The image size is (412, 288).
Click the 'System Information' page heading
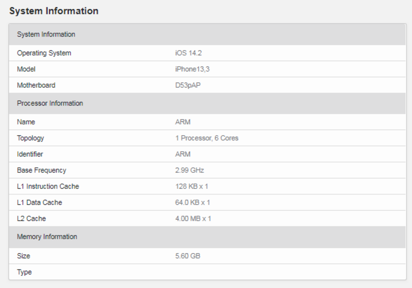pyautogui.click(x=54, y=11)
